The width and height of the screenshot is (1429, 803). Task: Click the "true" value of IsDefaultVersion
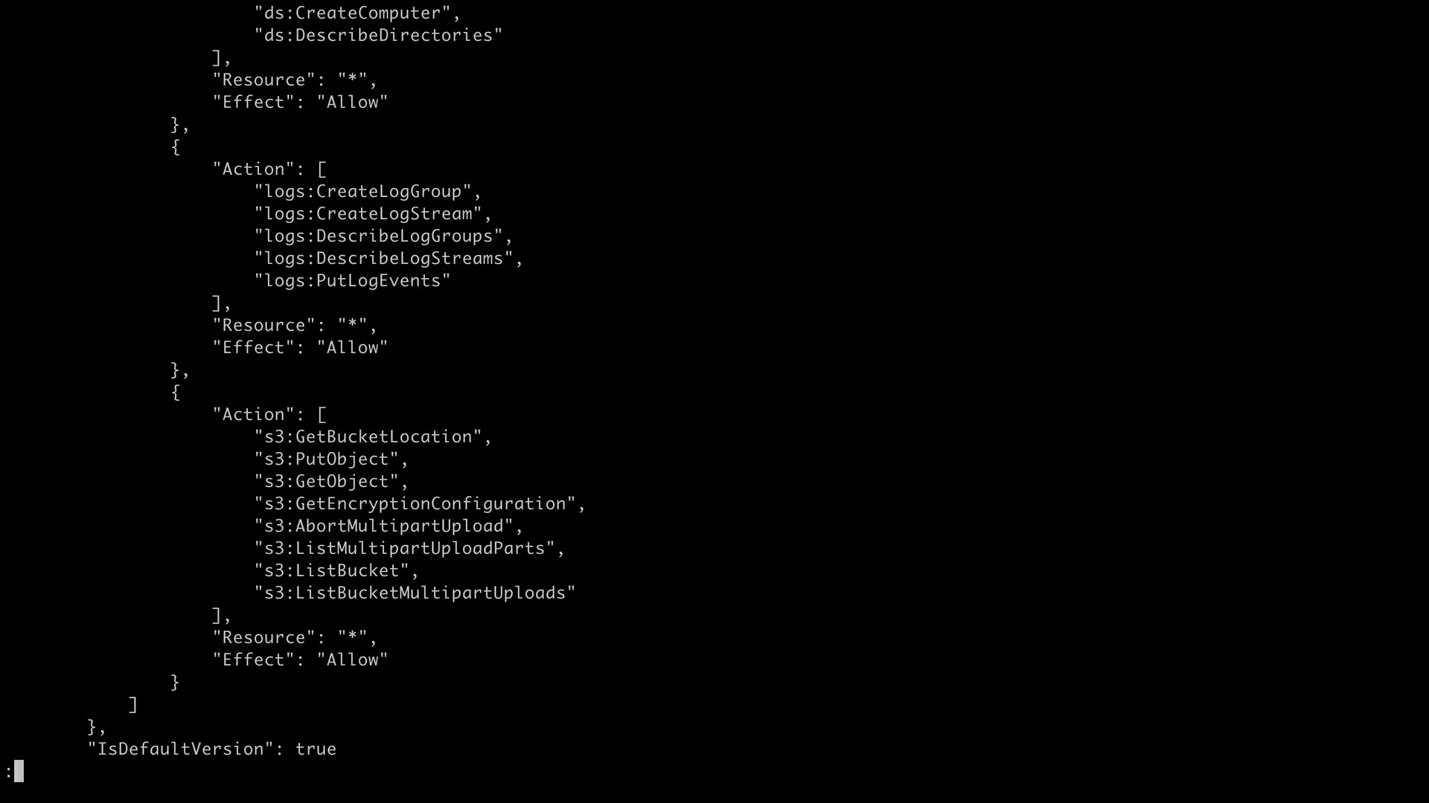(x=316, y=749)
